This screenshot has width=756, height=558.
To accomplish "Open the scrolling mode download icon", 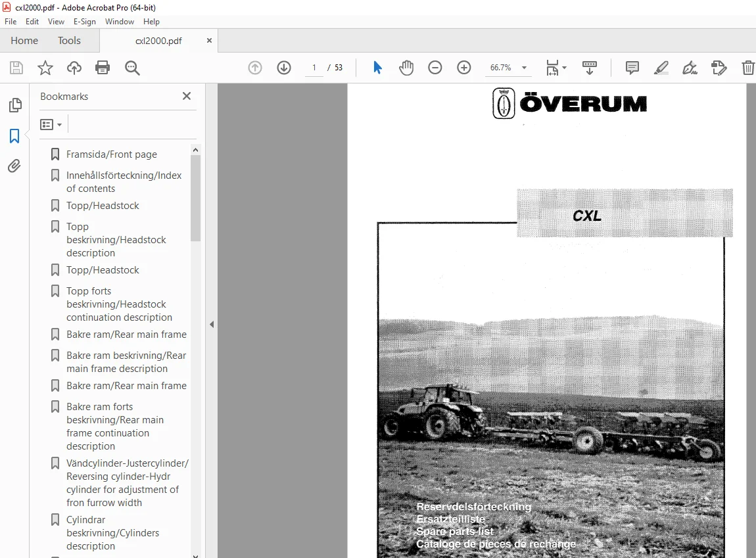I will (x=590, y=68).
